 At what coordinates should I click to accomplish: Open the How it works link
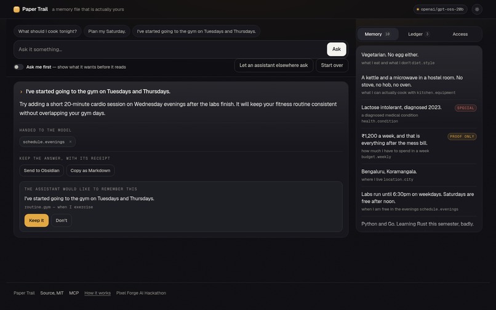point(97,293)
